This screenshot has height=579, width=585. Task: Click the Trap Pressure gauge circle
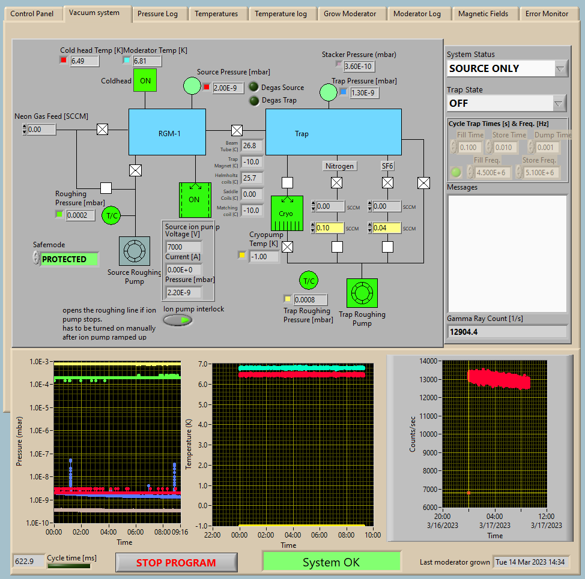pyautogui.click(x=329, y=92)
